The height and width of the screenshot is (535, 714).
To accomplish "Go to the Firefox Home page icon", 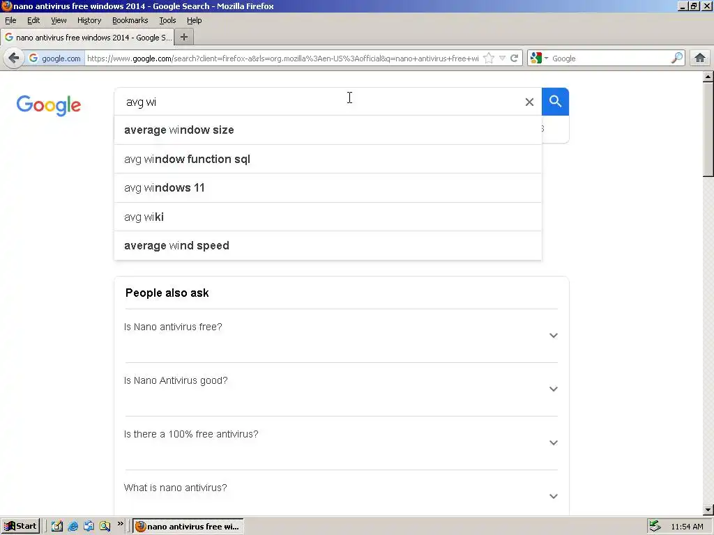I will click(700, 59).
